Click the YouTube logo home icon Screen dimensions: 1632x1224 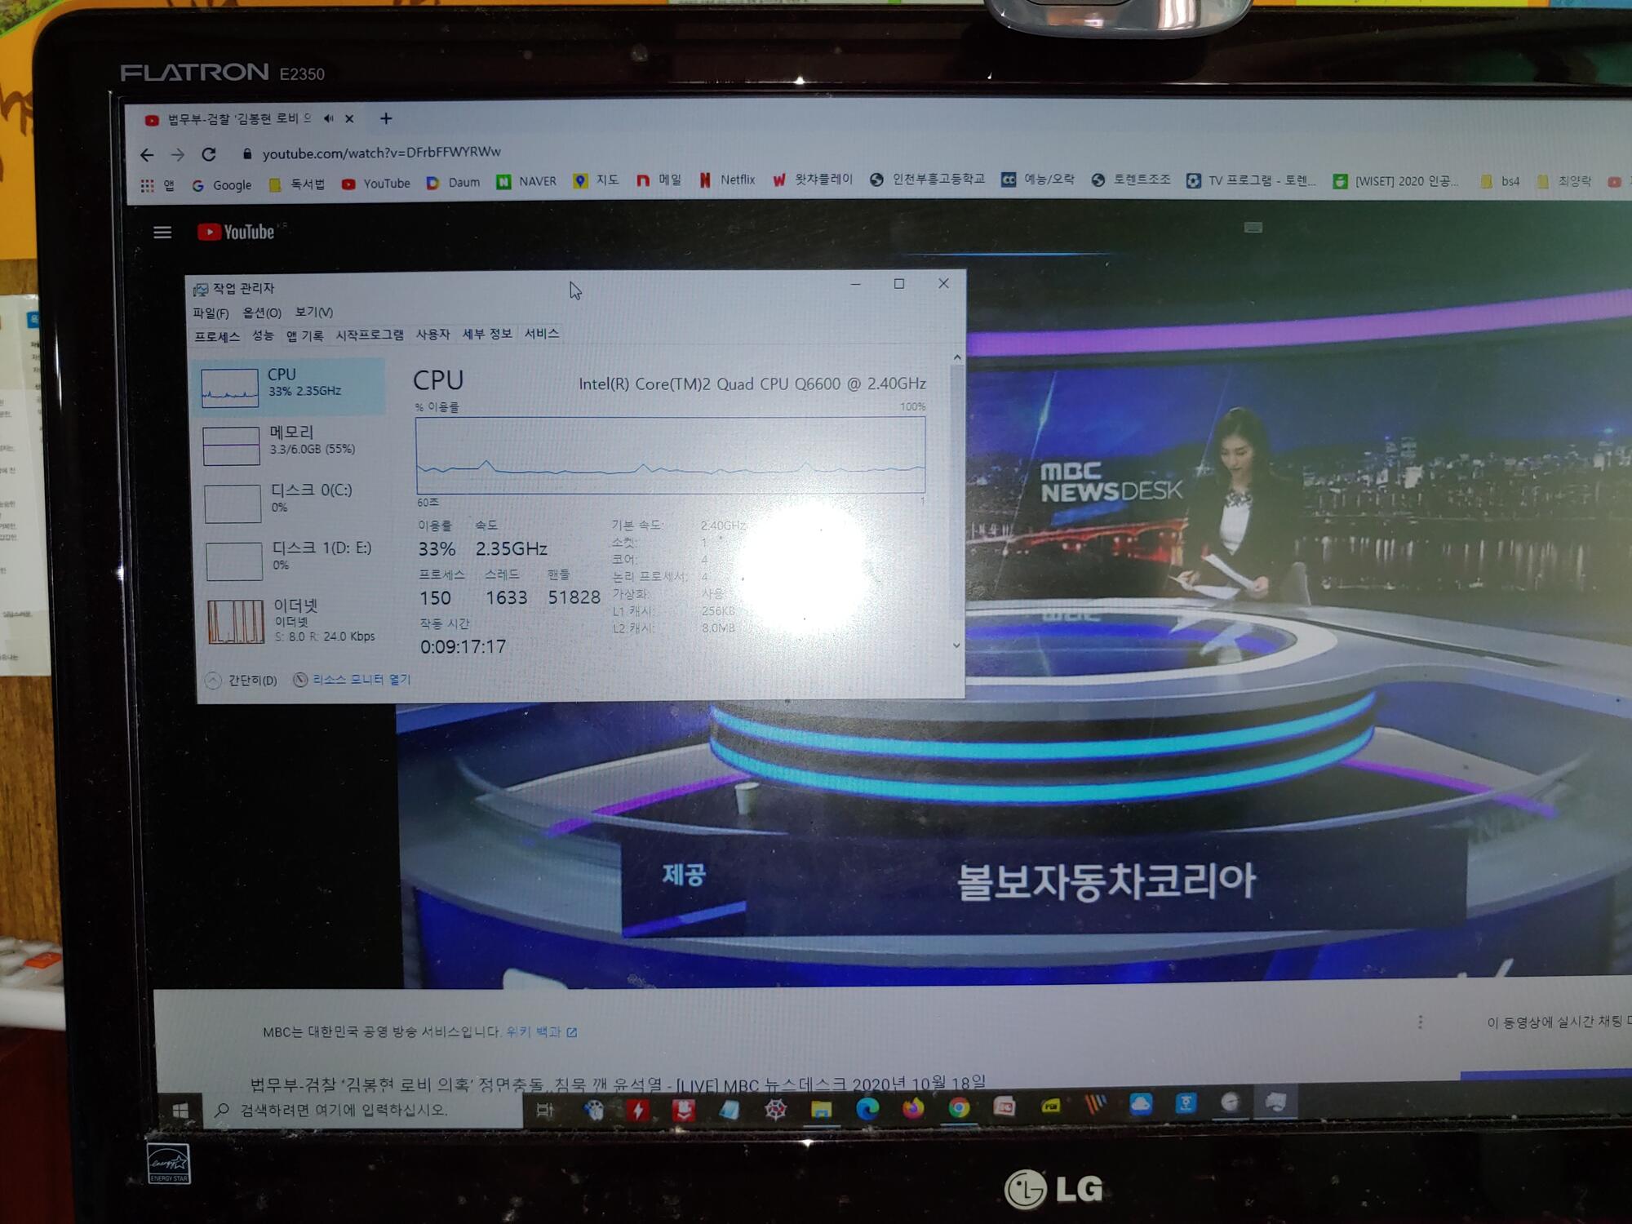pyautogui.click(x=236, y=233)
